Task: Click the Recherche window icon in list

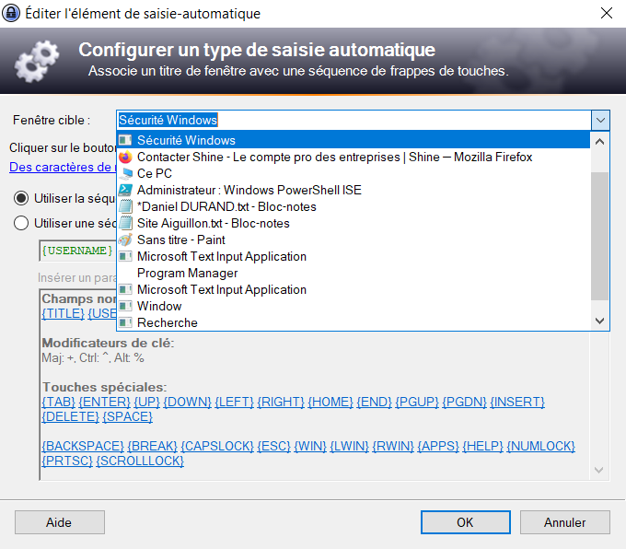Action: pos(126,322)
